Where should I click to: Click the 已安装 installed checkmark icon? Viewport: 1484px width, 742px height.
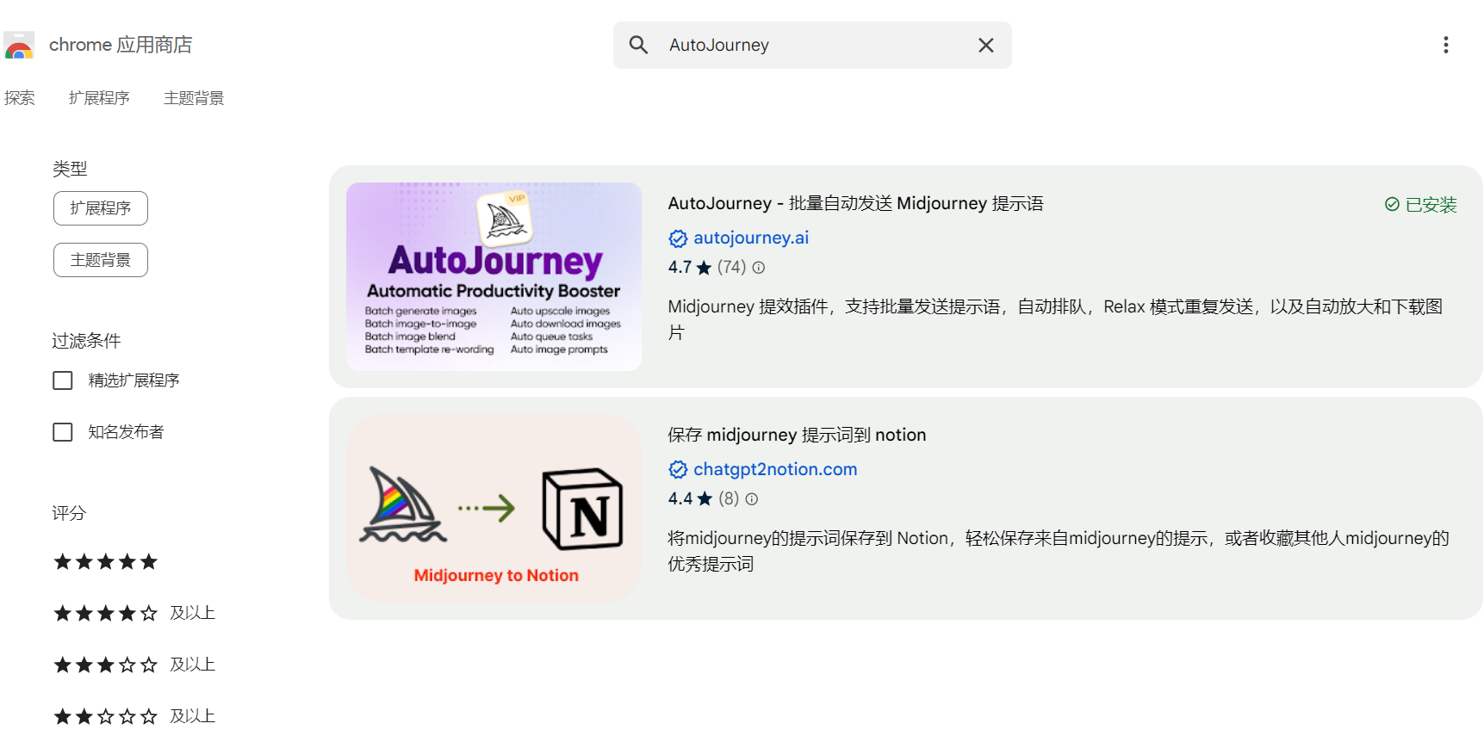click(x=1392, y=204)
